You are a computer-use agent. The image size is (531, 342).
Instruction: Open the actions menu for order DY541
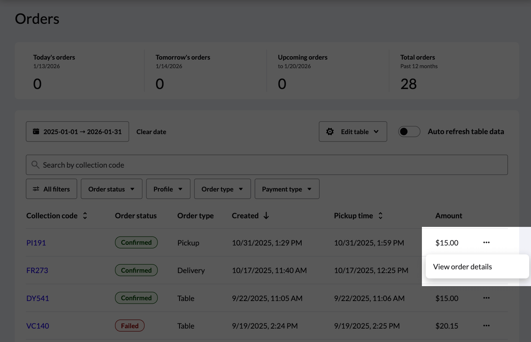pos(486,298)
